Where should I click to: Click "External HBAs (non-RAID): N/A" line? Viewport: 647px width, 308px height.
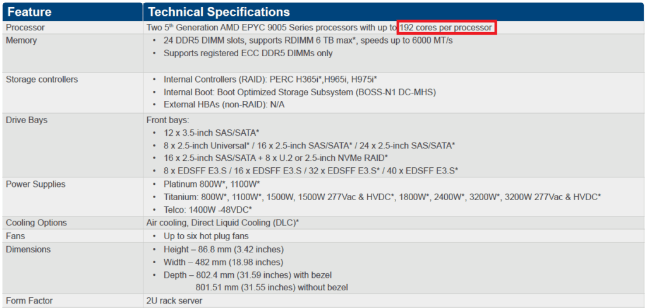pyautogui.click(x=224, y=105)
